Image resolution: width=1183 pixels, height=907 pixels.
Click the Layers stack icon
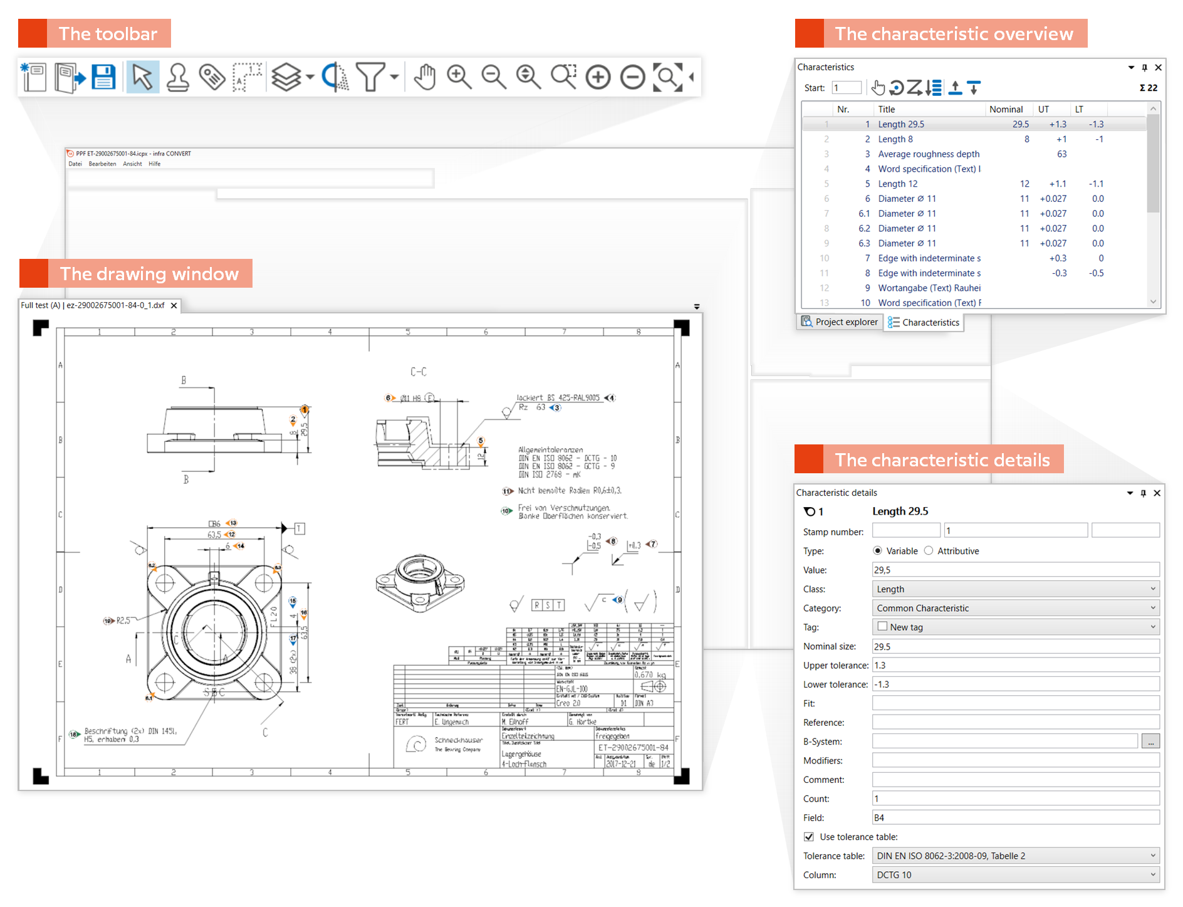pyautogui.click(x=286, y=78)
